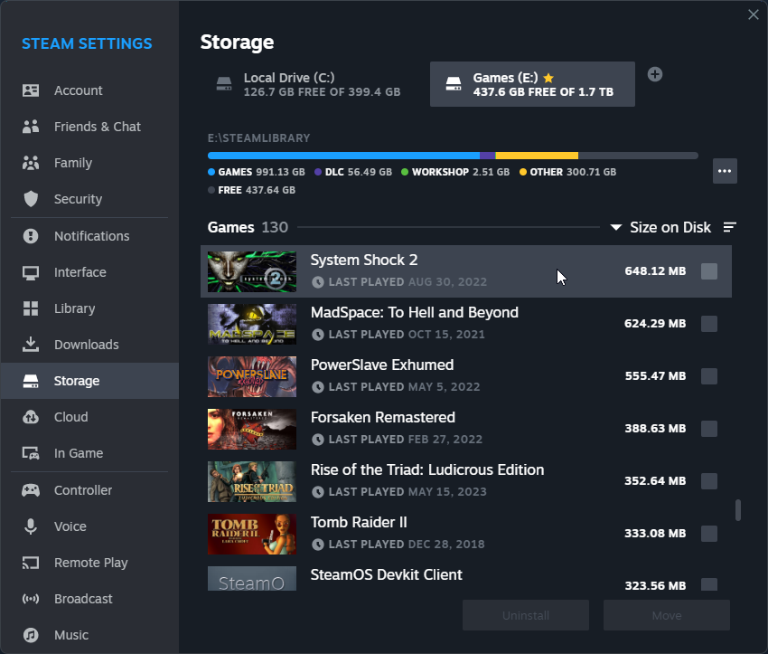Click the WORKSHOP 2.51 GB legend entry
This screenshot has height=654, width=768.
pyautogui.click(x=455, y=172)
